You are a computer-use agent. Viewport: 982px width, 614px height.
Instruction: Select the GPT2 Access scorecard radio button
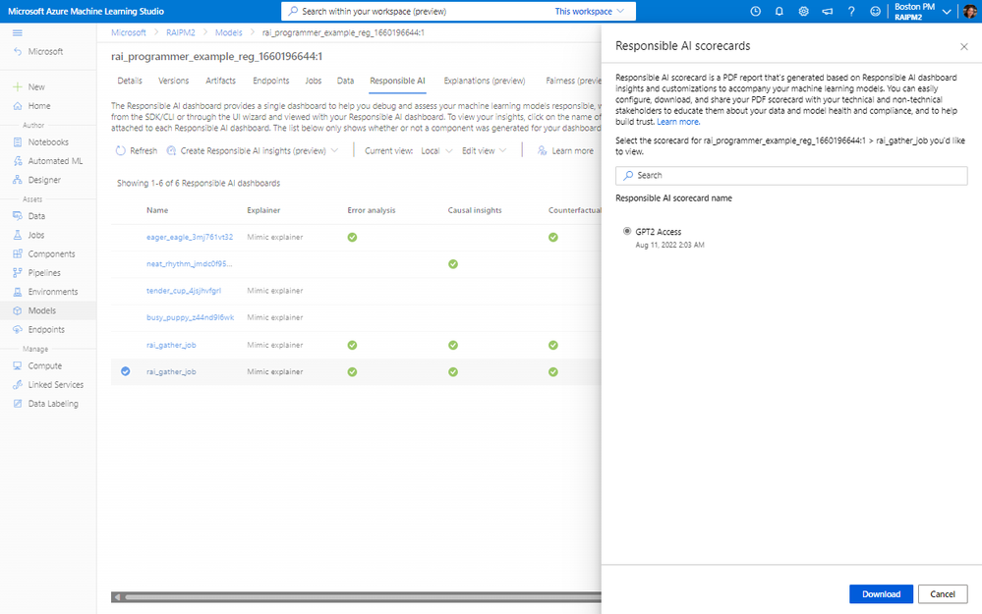(627, 231)
